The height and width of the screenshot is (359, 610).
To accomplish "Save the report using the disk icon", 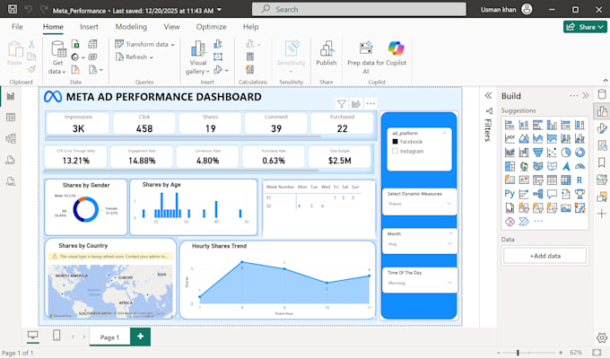I will 12,9.
